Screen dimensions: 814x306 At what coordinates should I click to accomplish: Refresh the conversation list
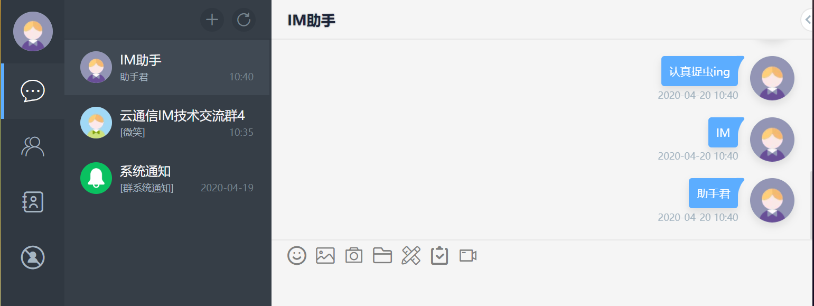pos(244,20)
